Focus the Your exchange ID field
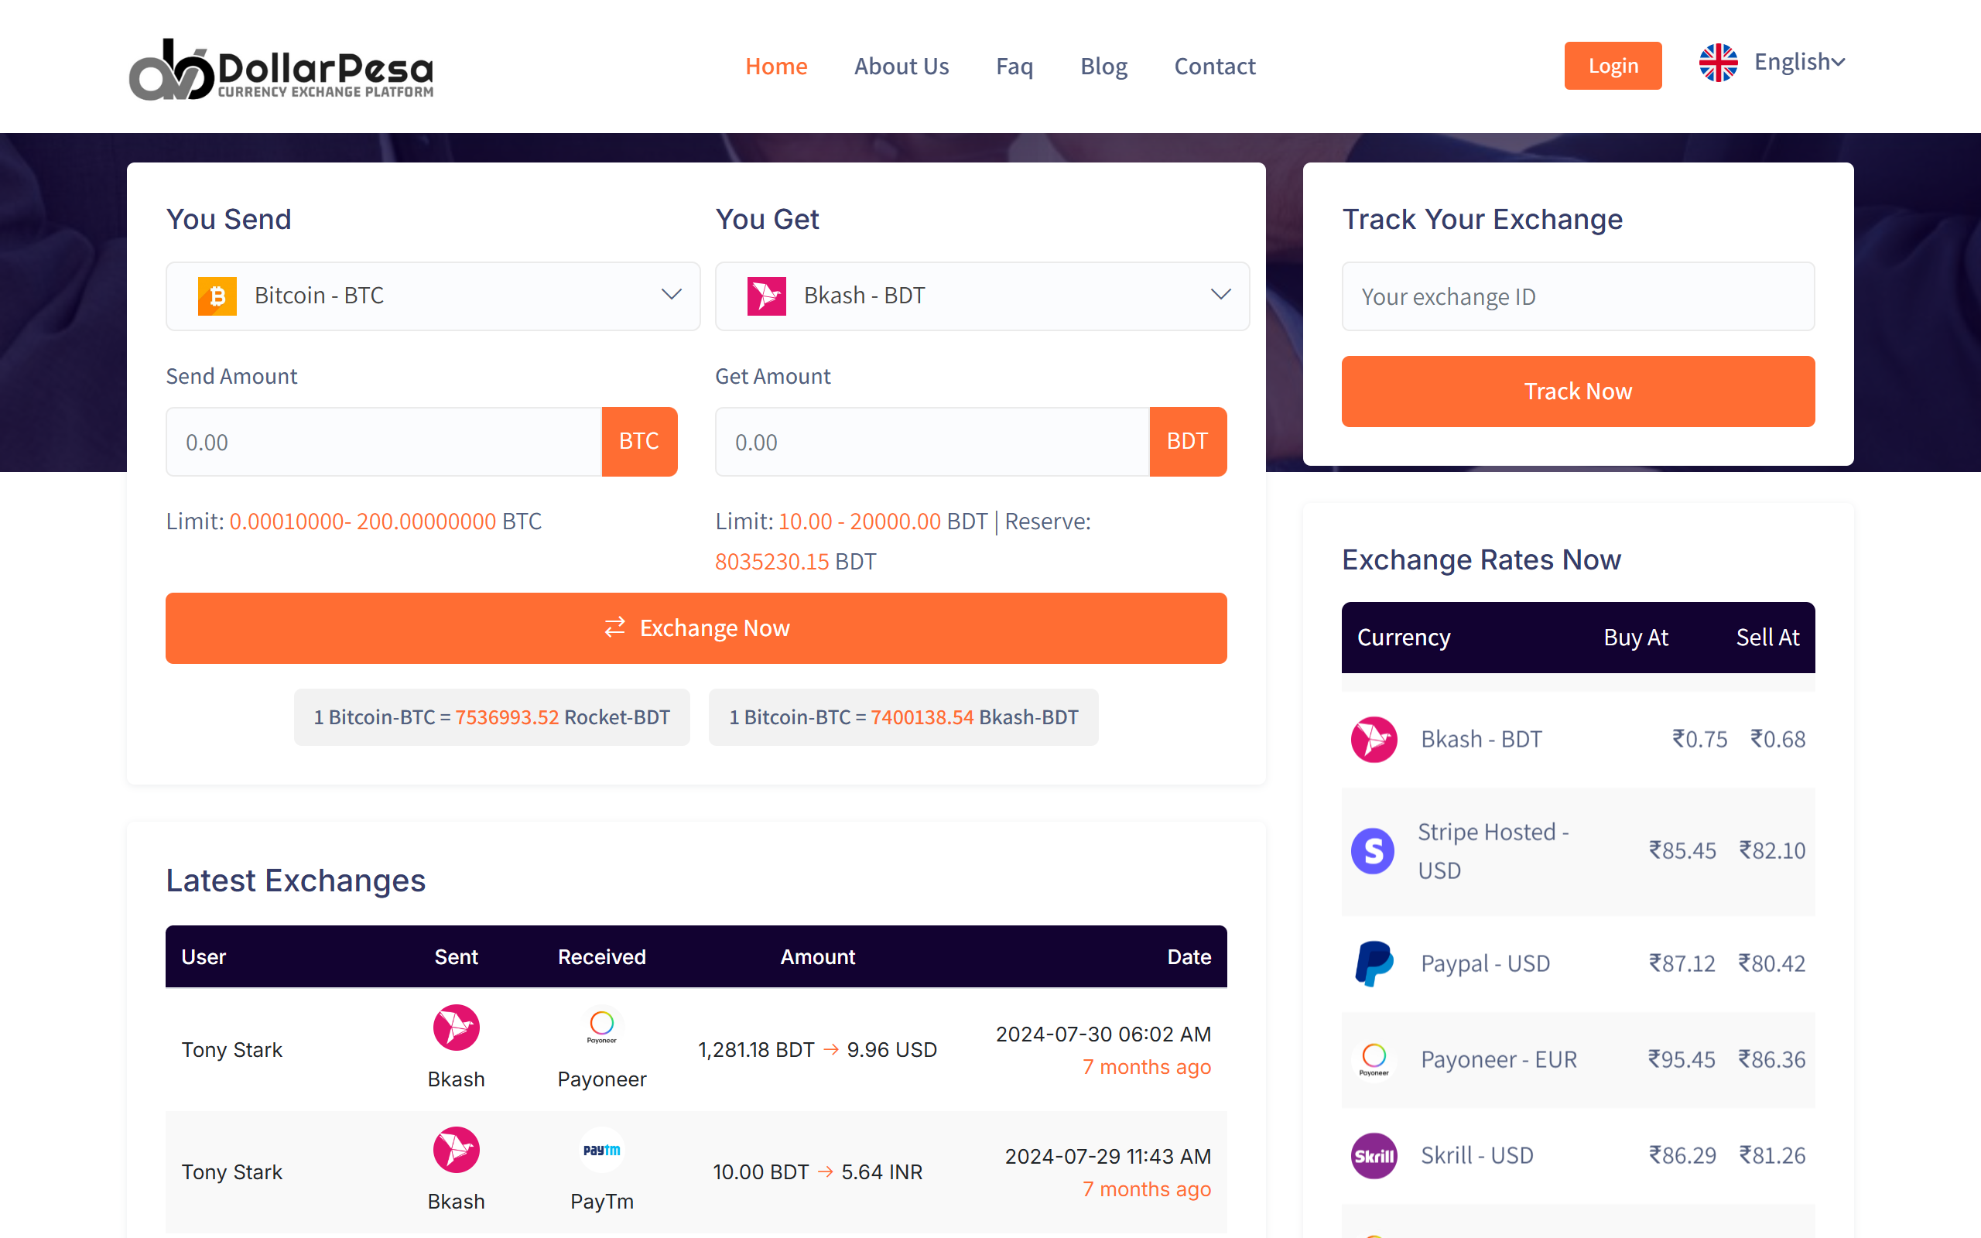The width and height of the screenshot is (1981, 1238). pos(1579,296)
